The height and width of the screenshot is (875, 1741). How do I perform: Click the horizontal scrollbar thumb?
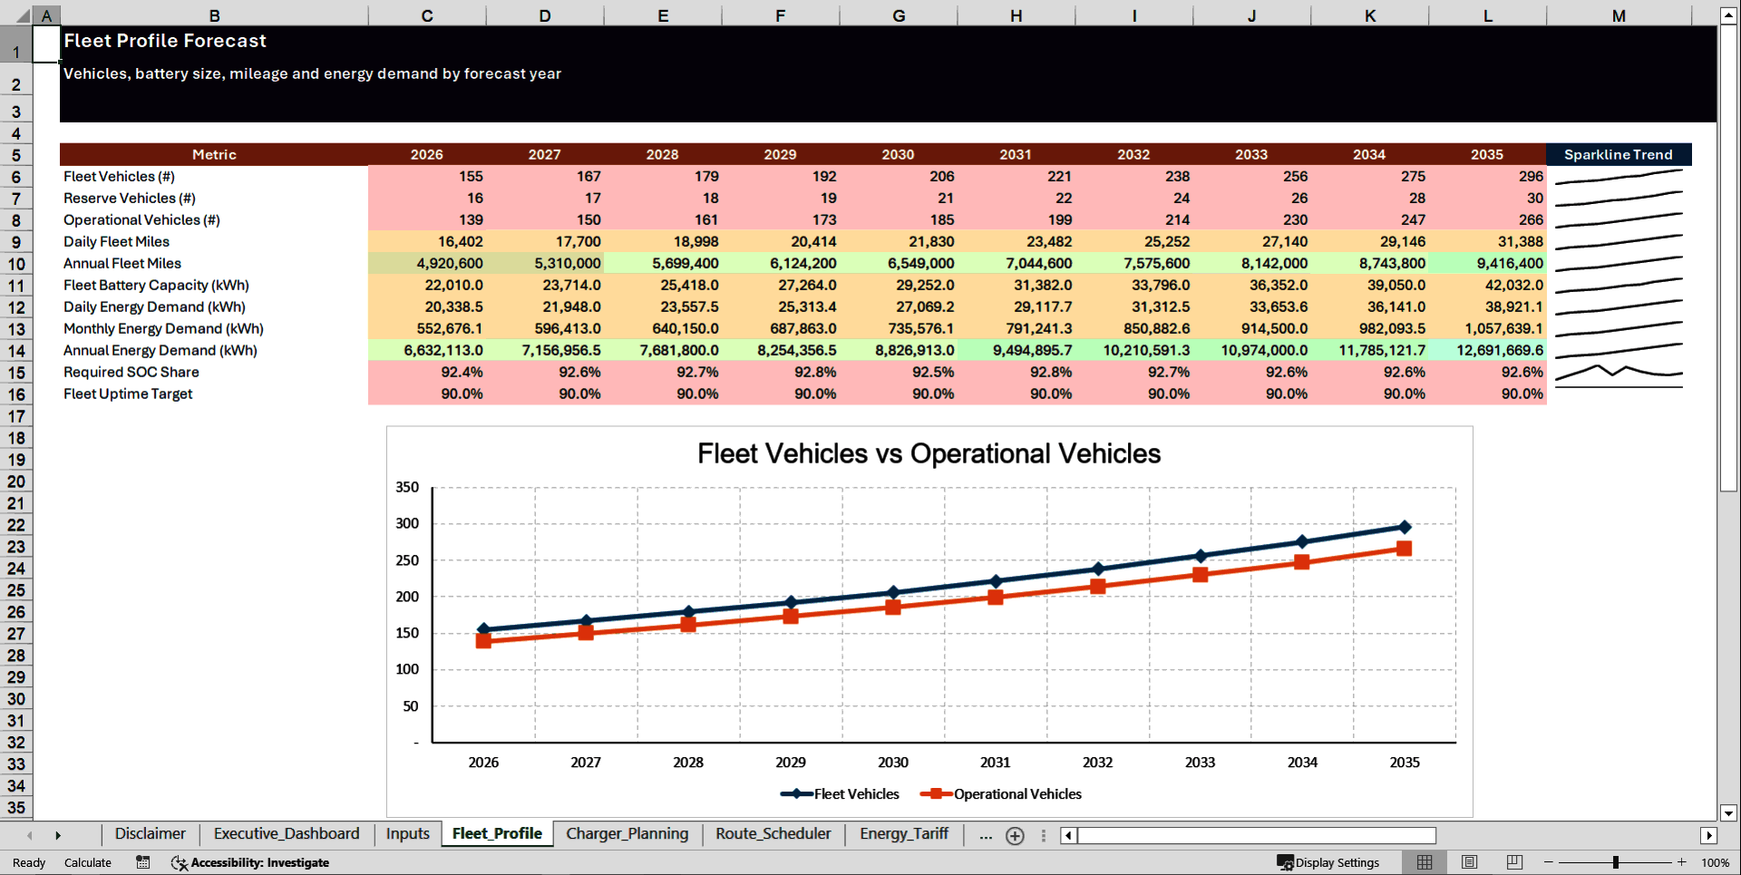[1257, 835]
